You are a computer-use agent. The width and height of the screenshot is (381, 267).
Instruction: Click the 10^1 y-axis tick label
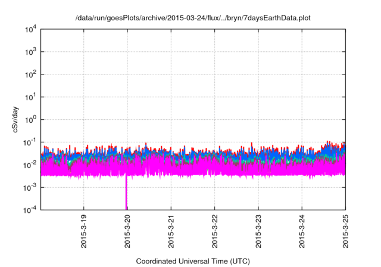pos(30,97)
